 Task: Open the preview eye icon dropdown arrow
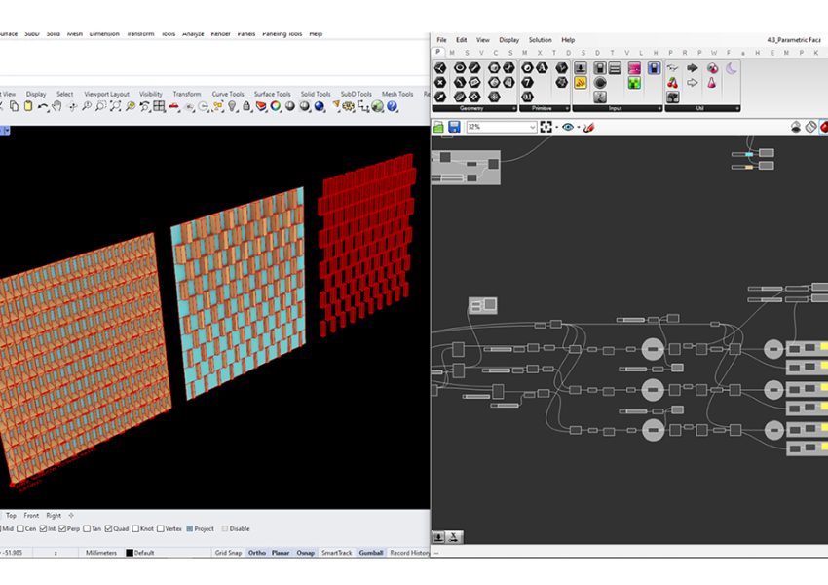tap(578, 127)
